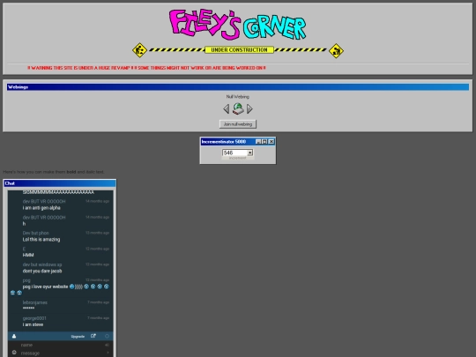Click the Chat panel title bar
The width and height of the screenshot is (476, 357).
point(60,183)
